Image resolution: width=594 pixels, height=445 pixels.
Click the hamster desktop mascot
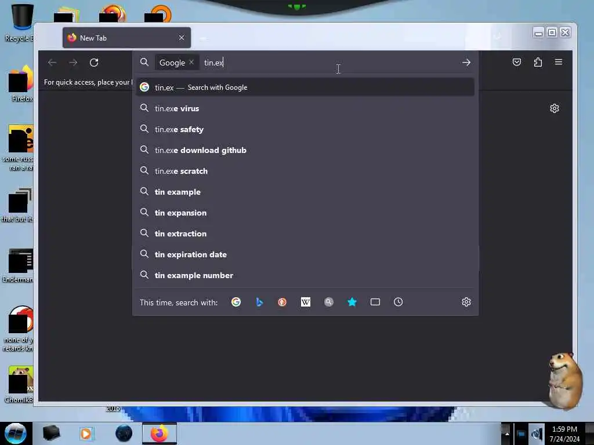pyautogui.click(x=564, y=381)
